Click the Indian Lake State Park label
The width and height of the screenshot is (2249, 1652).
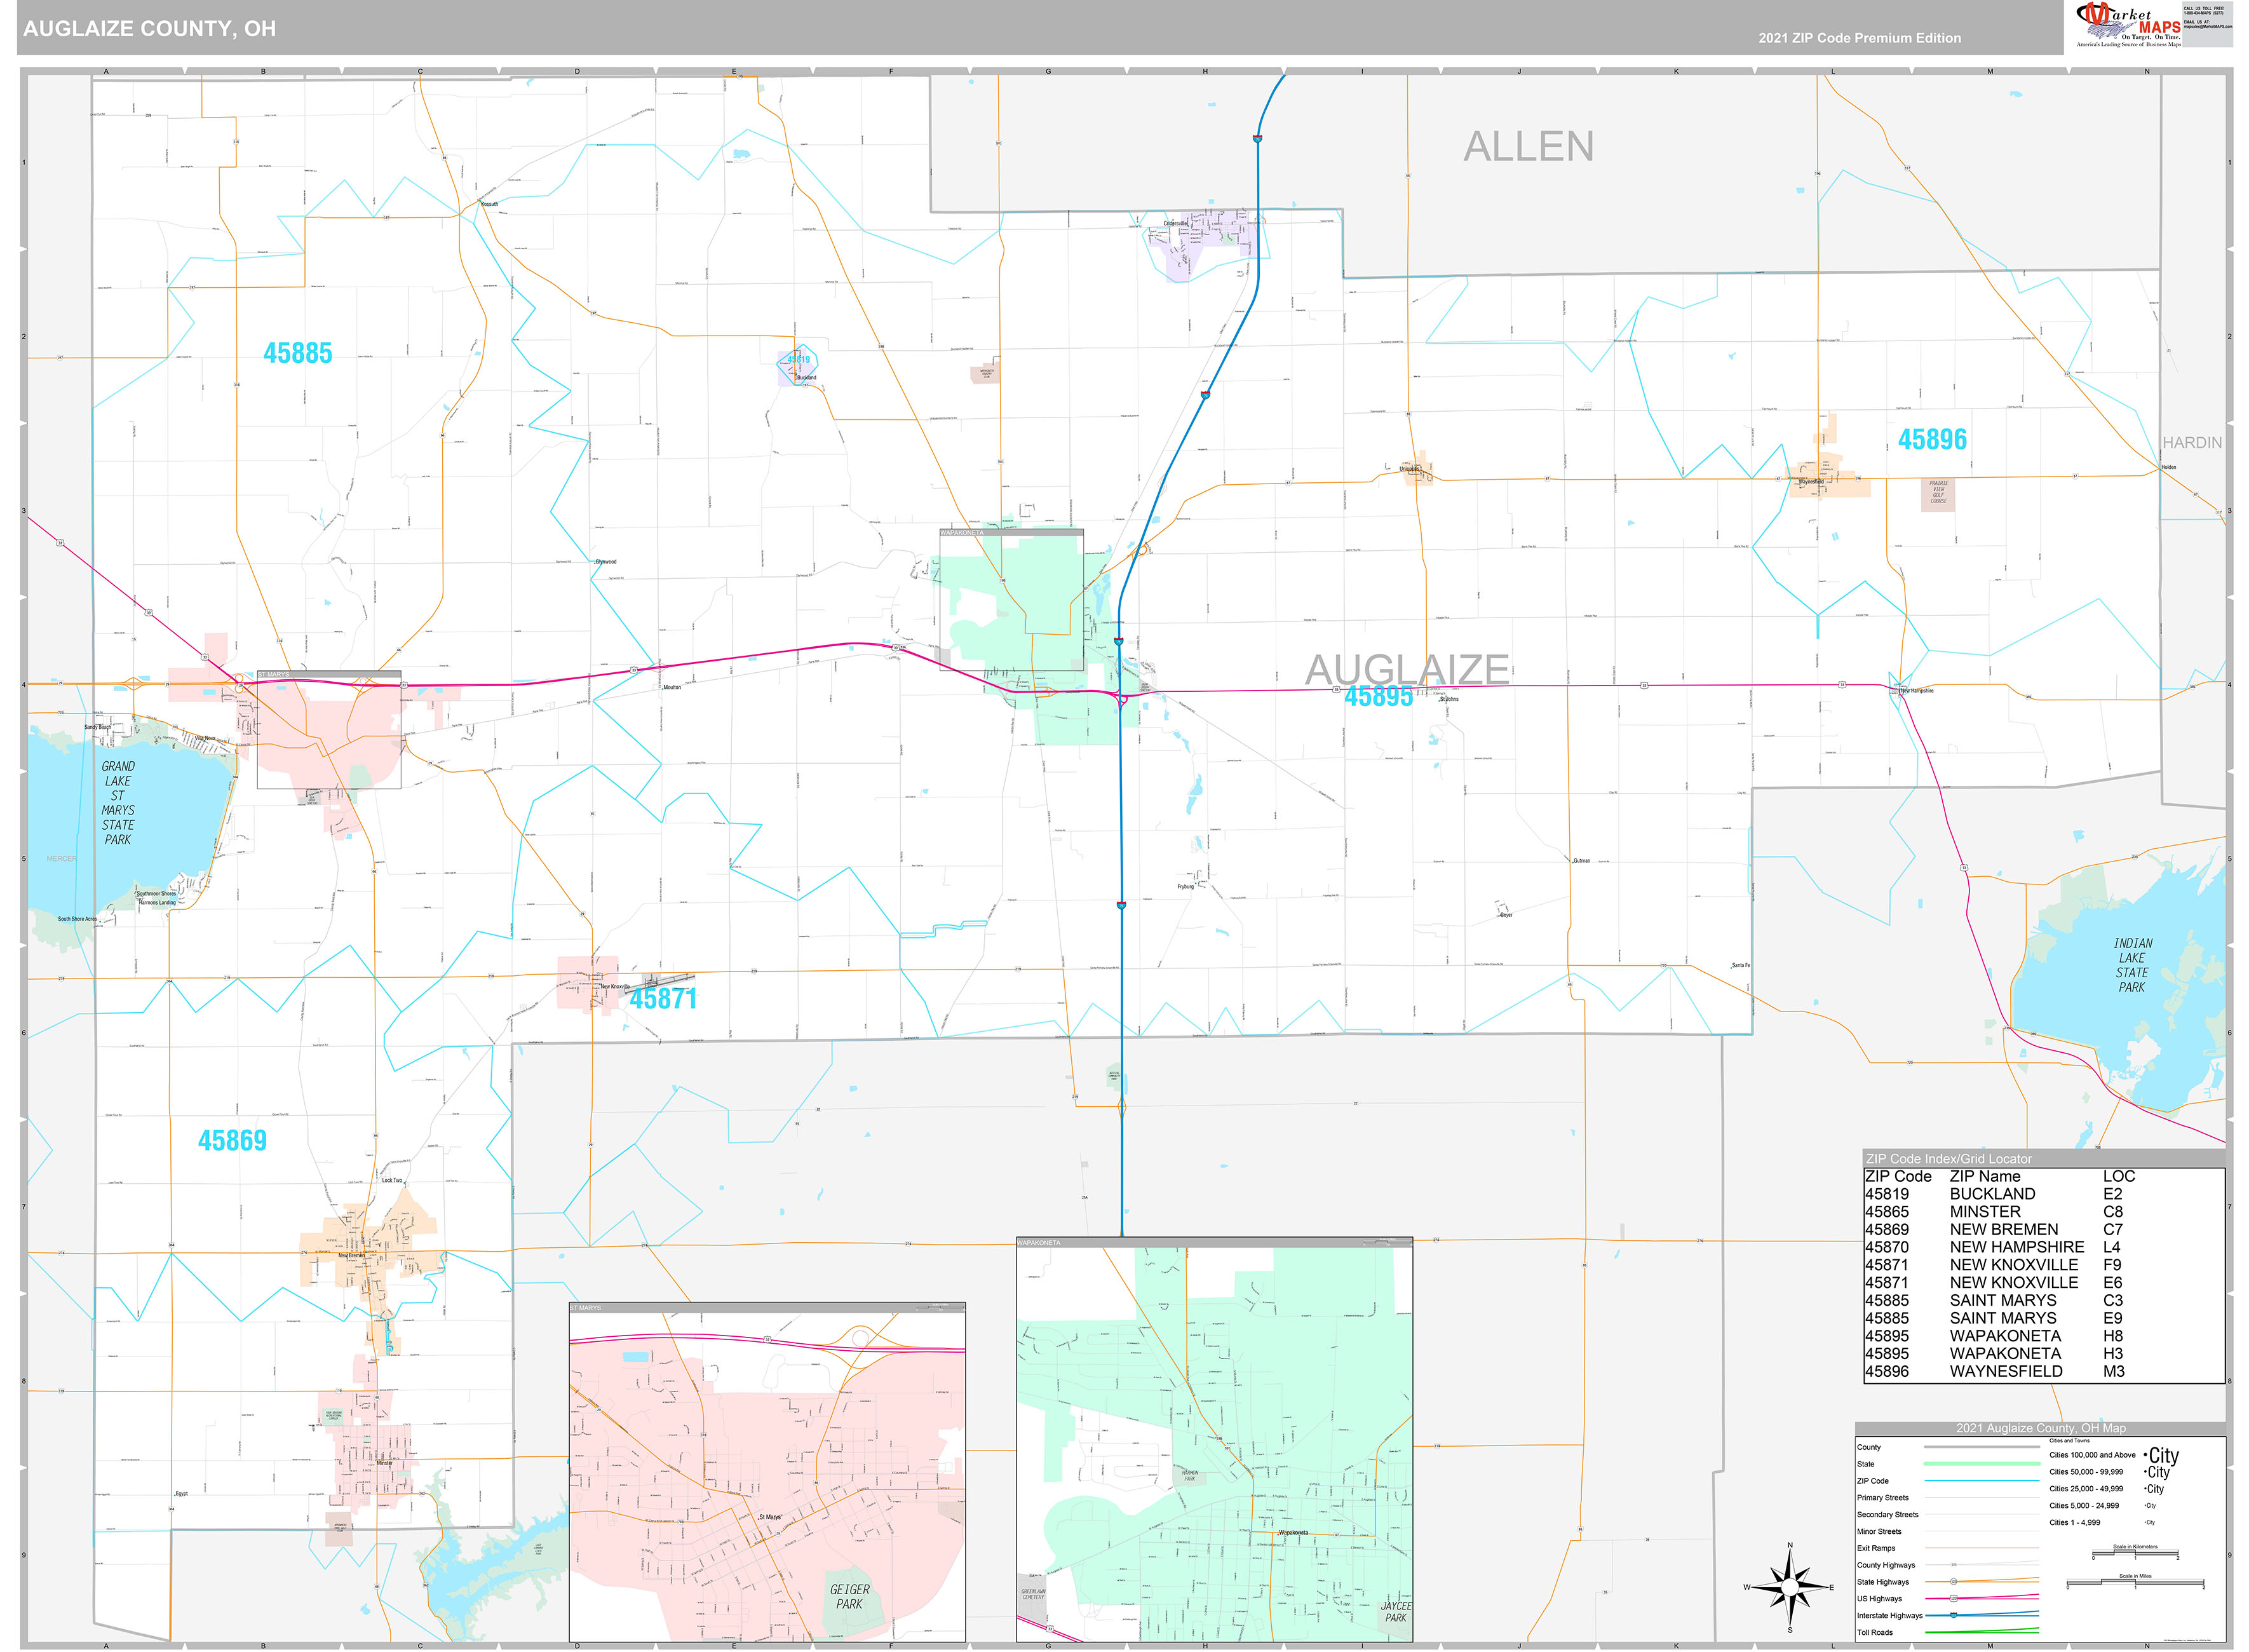tap(2132, 965)
